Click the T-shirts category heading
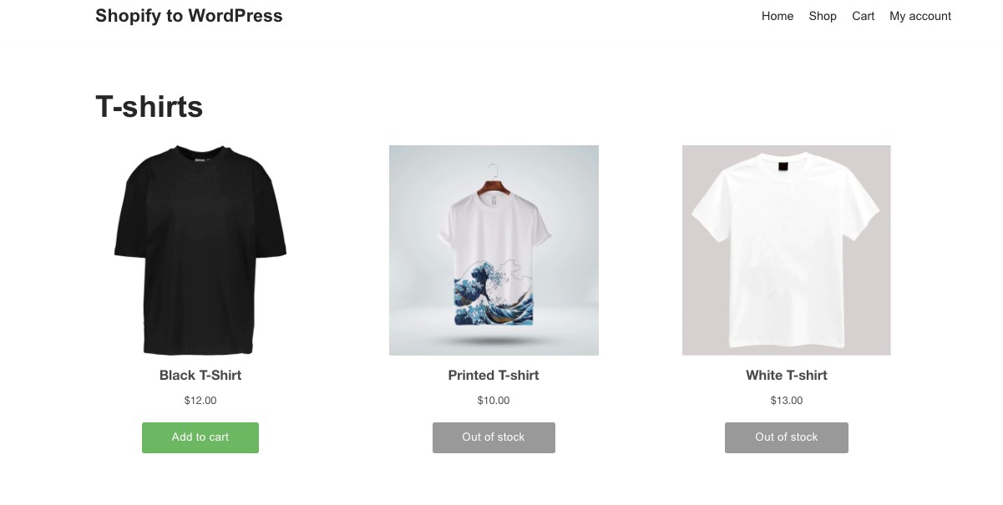 [x=149, y=107]
